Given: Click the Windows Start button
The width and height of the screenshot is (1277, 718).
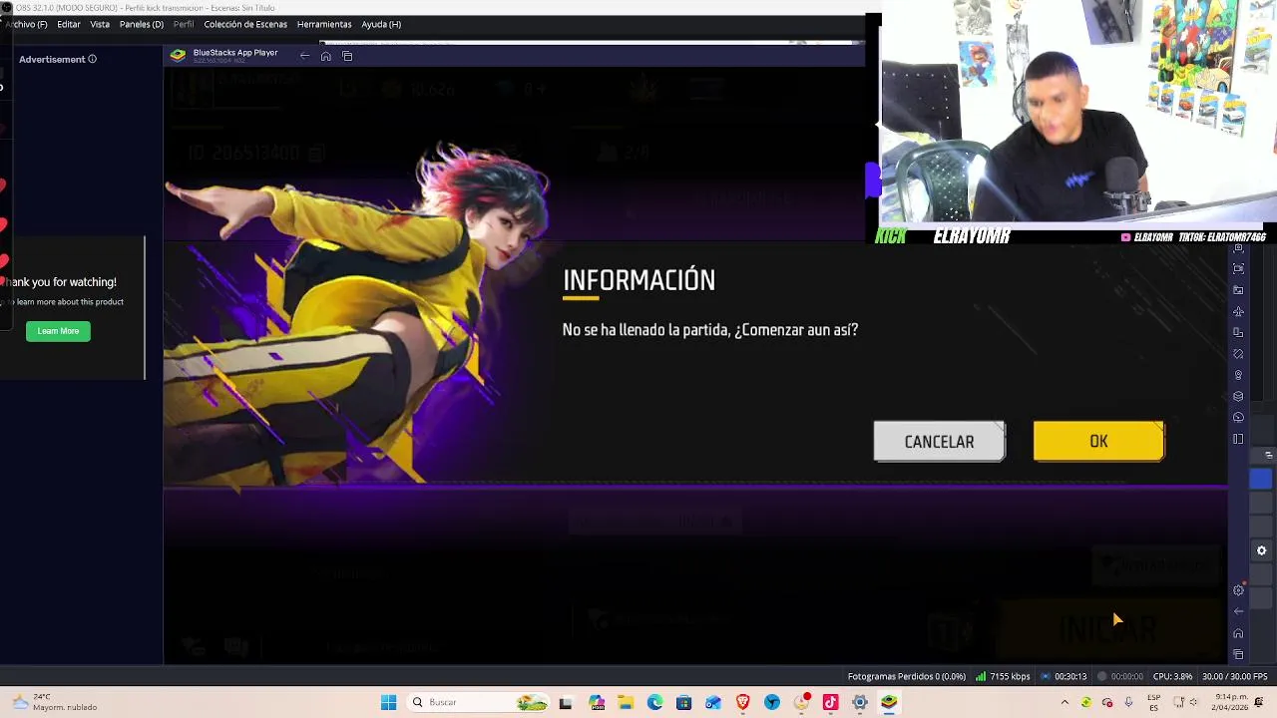Looking at the screenshot, I should pos(388,702).
